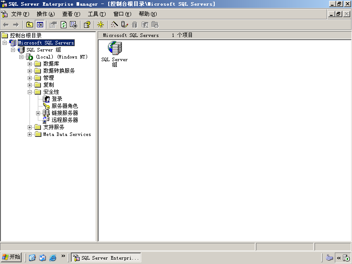The image size is (352, 264).
Task: Click the Properties toolbar icon
Action: click(53, 25)
